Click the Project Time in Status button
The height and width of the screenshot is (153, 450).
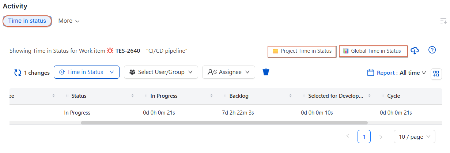pyautogui.click(x=302, y=51)
